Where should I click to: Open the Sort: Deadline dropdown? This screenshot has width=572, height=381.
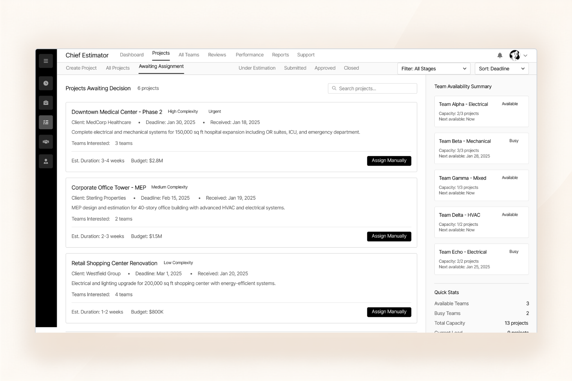[501, 68]
